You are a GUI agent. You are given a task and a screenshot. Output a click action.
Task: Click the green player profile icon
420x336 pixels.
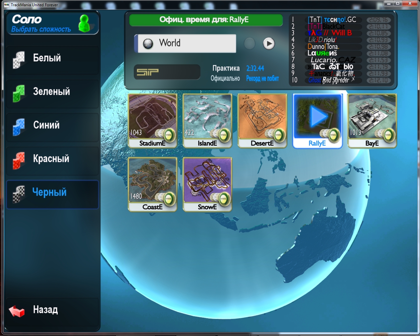(x=84, y=23)
